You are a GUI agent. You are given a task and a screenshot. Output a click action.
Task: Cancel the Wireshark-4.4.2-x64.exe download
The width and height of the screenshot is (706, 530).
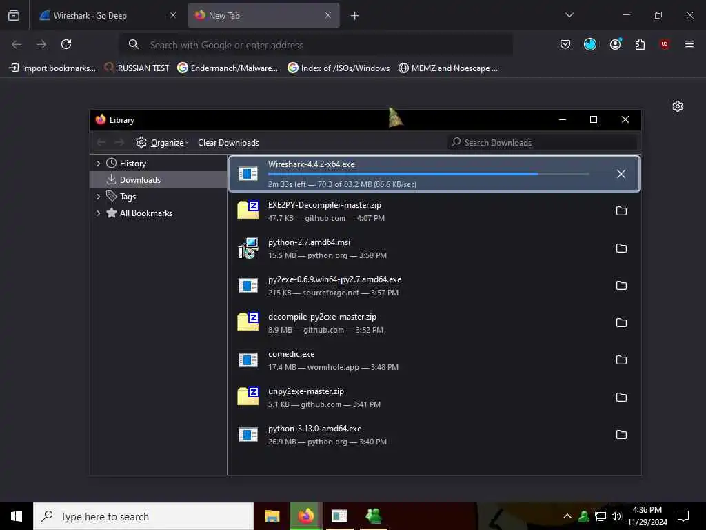point(621,174)
